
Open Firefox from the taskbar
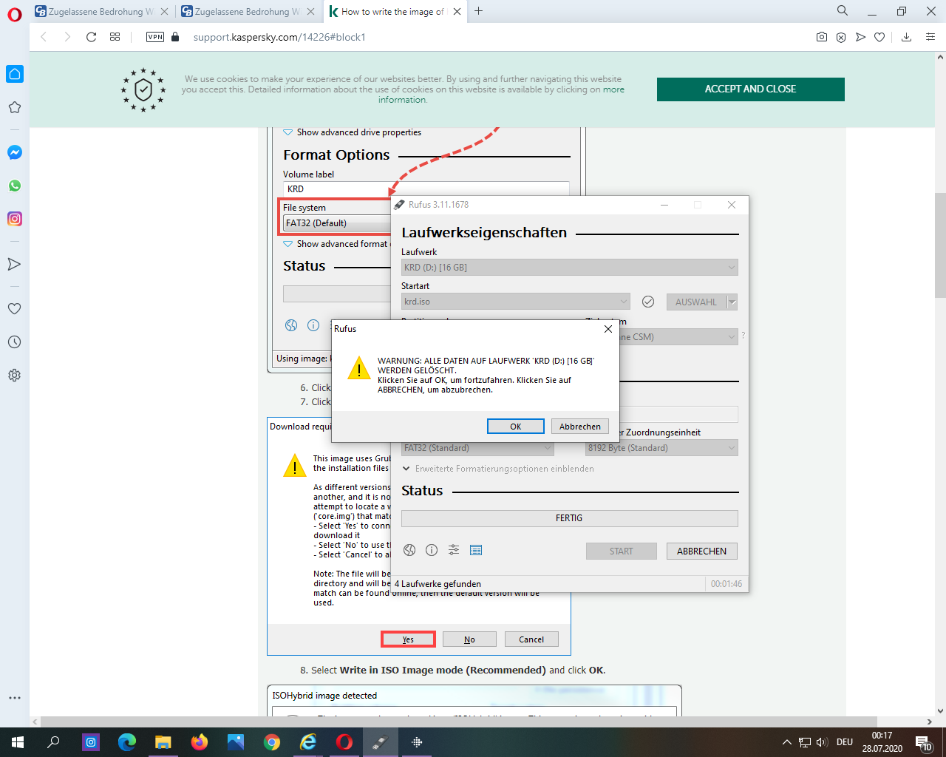[x=200, y=742]
